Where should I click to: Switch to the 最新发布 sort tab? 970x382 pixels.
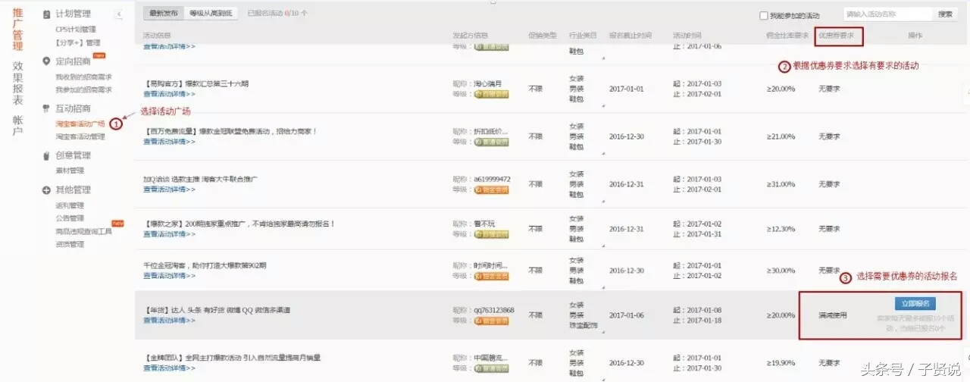coord(163,14)
